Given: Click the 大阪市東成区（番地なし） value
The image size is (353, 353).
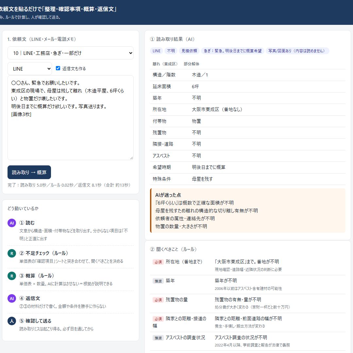Looking at the screenshot, I should (x=217, y=109).
